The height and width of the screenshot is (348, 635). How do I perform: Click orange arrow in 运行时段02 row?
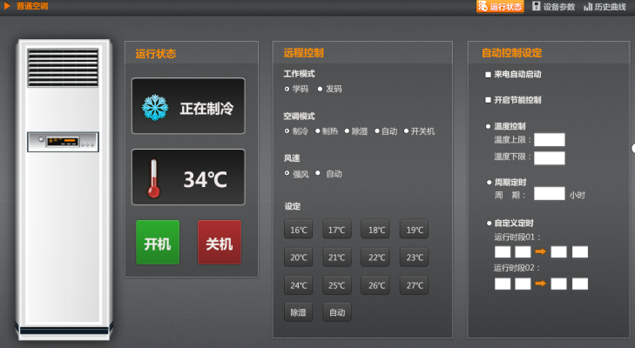click(x=540, y=284)
